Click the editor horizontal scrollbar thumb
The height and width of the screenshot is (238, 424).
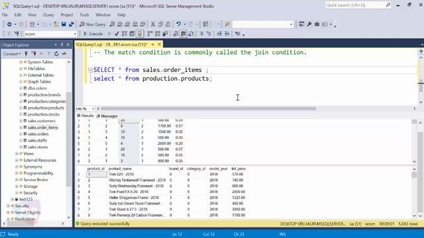coord(208,108)
